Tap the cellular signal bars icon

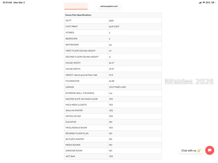pyautogui.click(x=200, y=3)
